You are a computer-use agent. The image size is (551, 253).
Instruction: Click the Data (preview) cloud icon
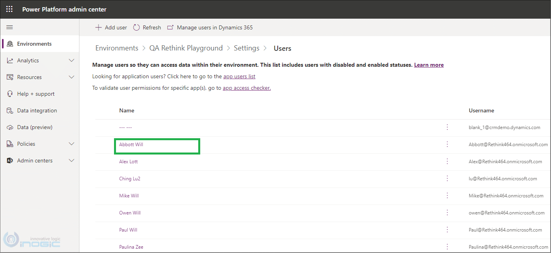10,127
